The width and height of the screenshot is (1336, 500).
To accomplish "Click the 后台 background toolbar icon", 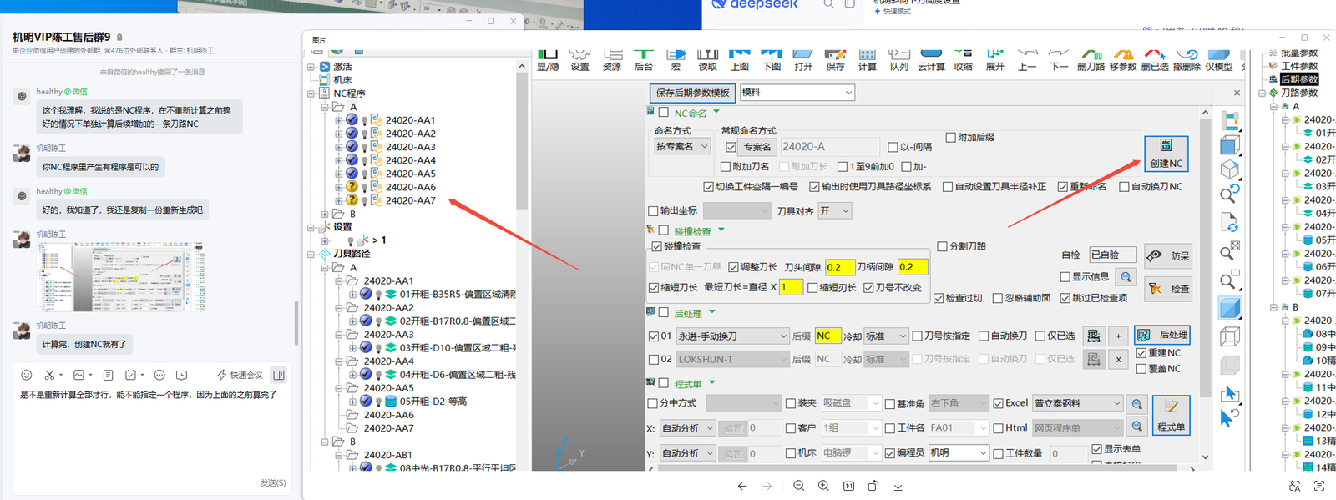I will pyautogui.click(x=644, y=60).
